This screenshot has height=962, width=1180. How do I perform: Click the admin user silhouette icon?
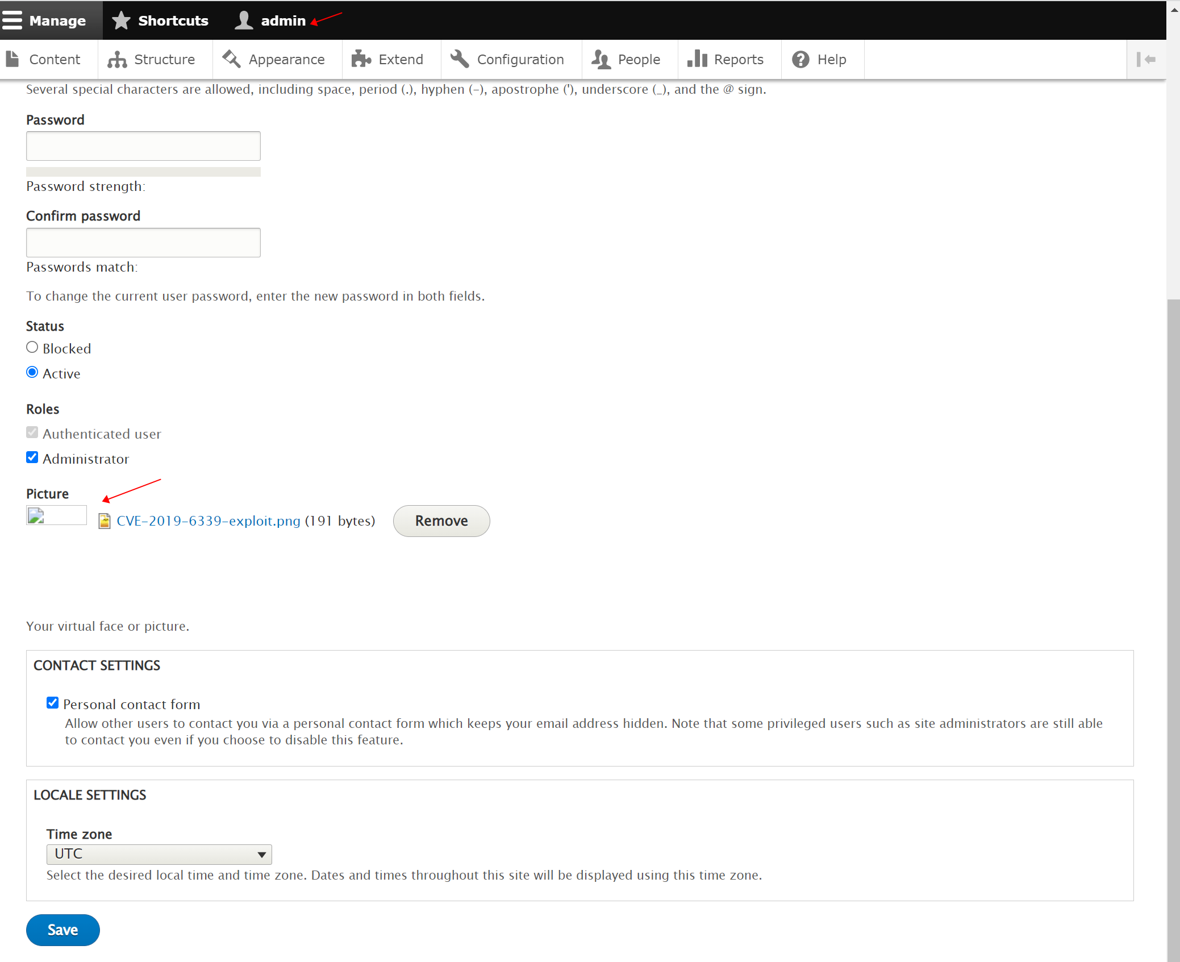244,20
